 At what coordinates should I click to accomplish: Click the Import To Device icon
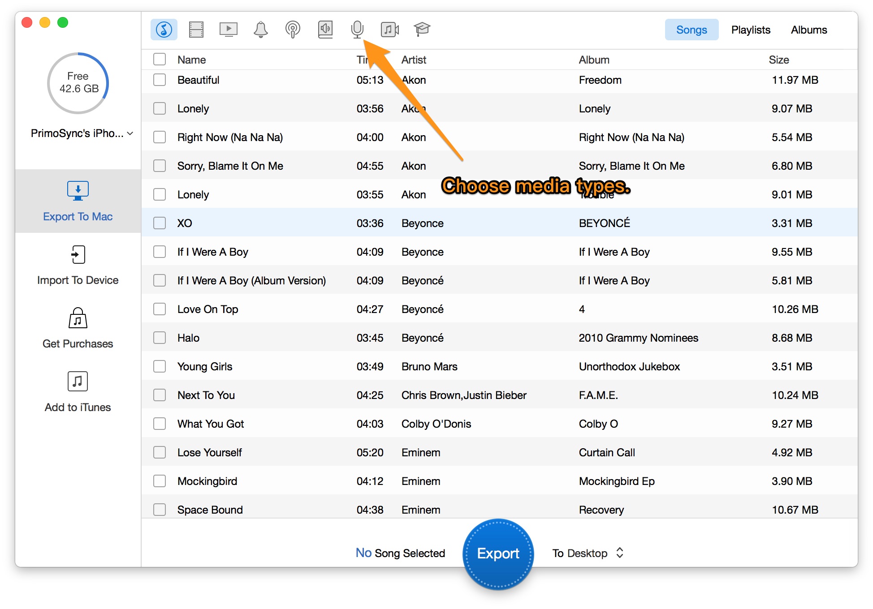coord(78,254)
